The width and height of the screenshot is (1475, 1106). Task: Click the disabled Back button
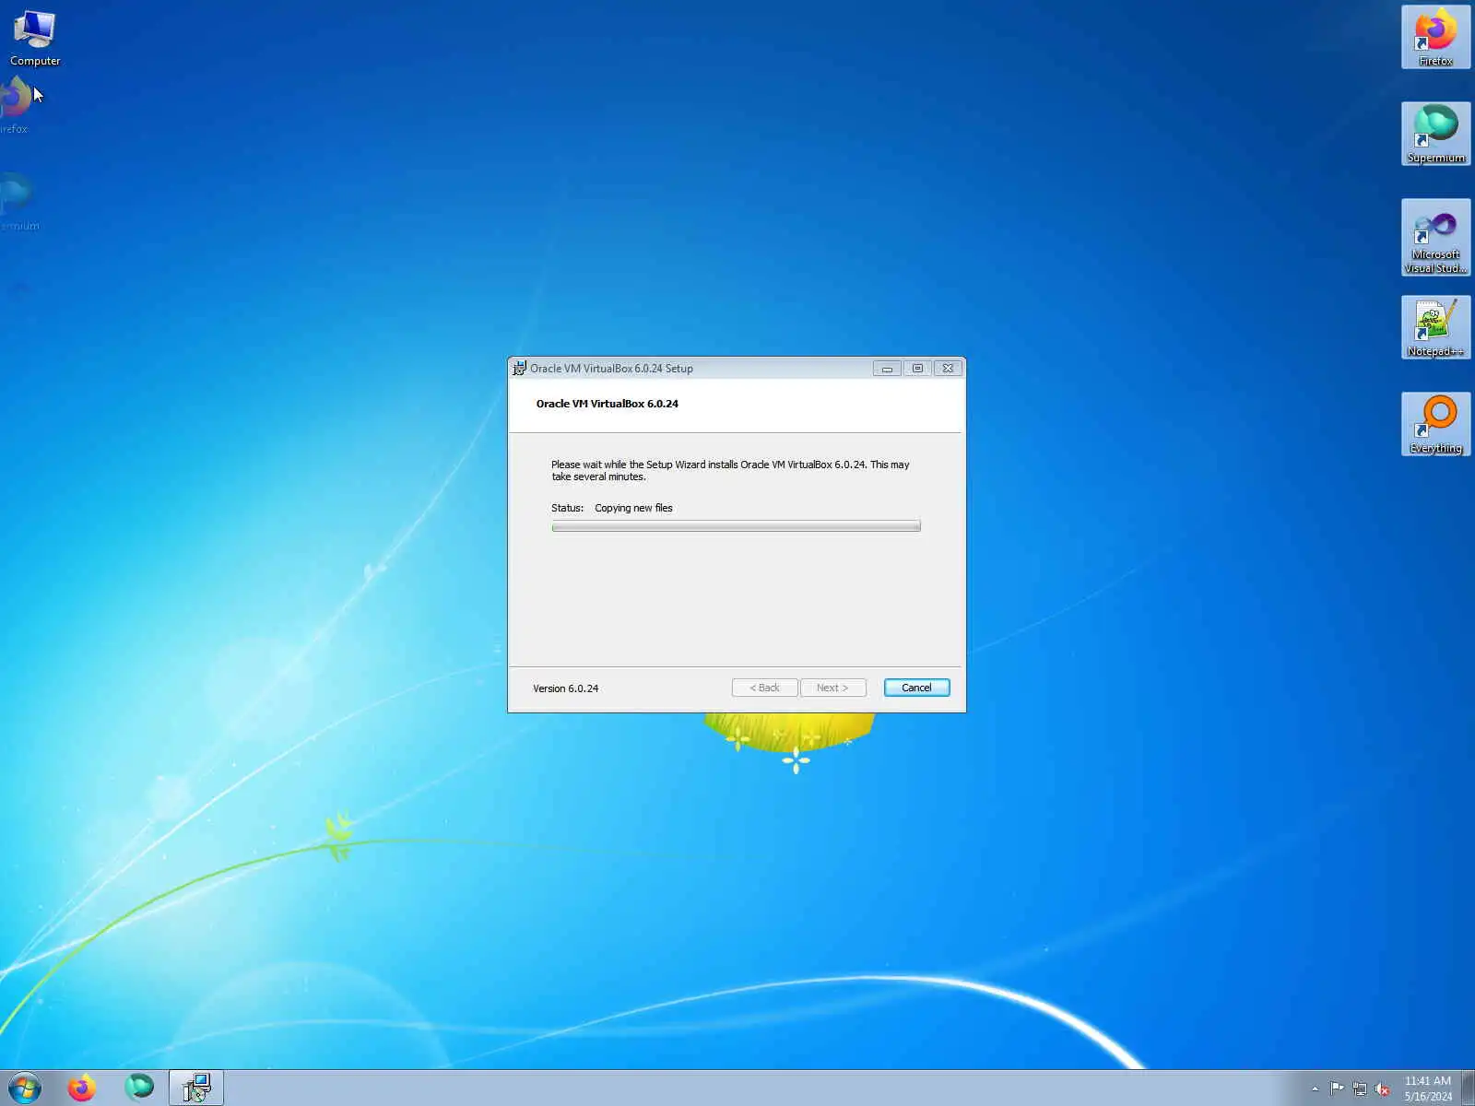[764, 688]
